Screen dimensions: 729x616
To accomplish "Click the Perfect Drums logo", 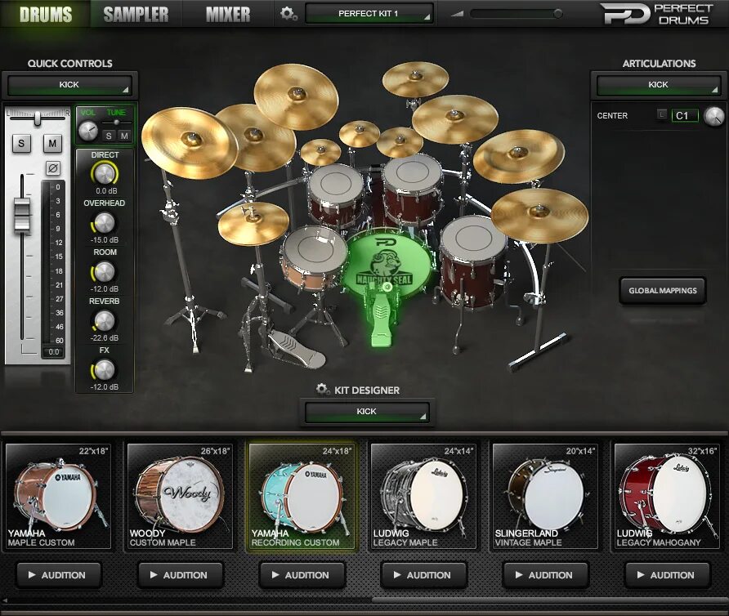I will [655, 14].
